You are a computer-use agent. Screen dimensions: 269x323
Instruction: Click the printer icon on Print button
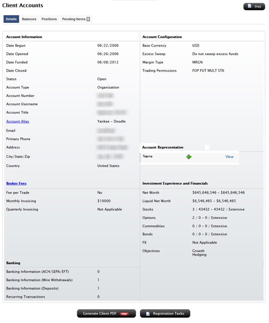click(249, 7)
